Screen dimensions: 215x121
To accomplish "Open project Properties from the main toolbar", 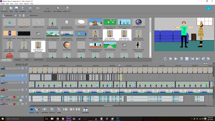I will coord(23,9).
